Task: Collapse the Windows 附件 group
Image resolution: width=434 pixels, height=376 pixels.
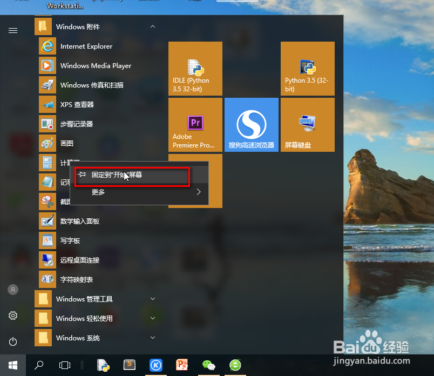Action: tap(152, 26)
